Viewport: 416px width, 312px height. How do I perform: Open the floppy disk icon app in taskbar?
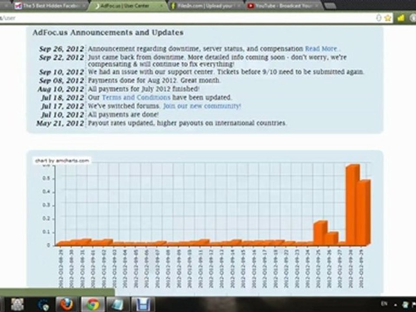coord(143,304)
